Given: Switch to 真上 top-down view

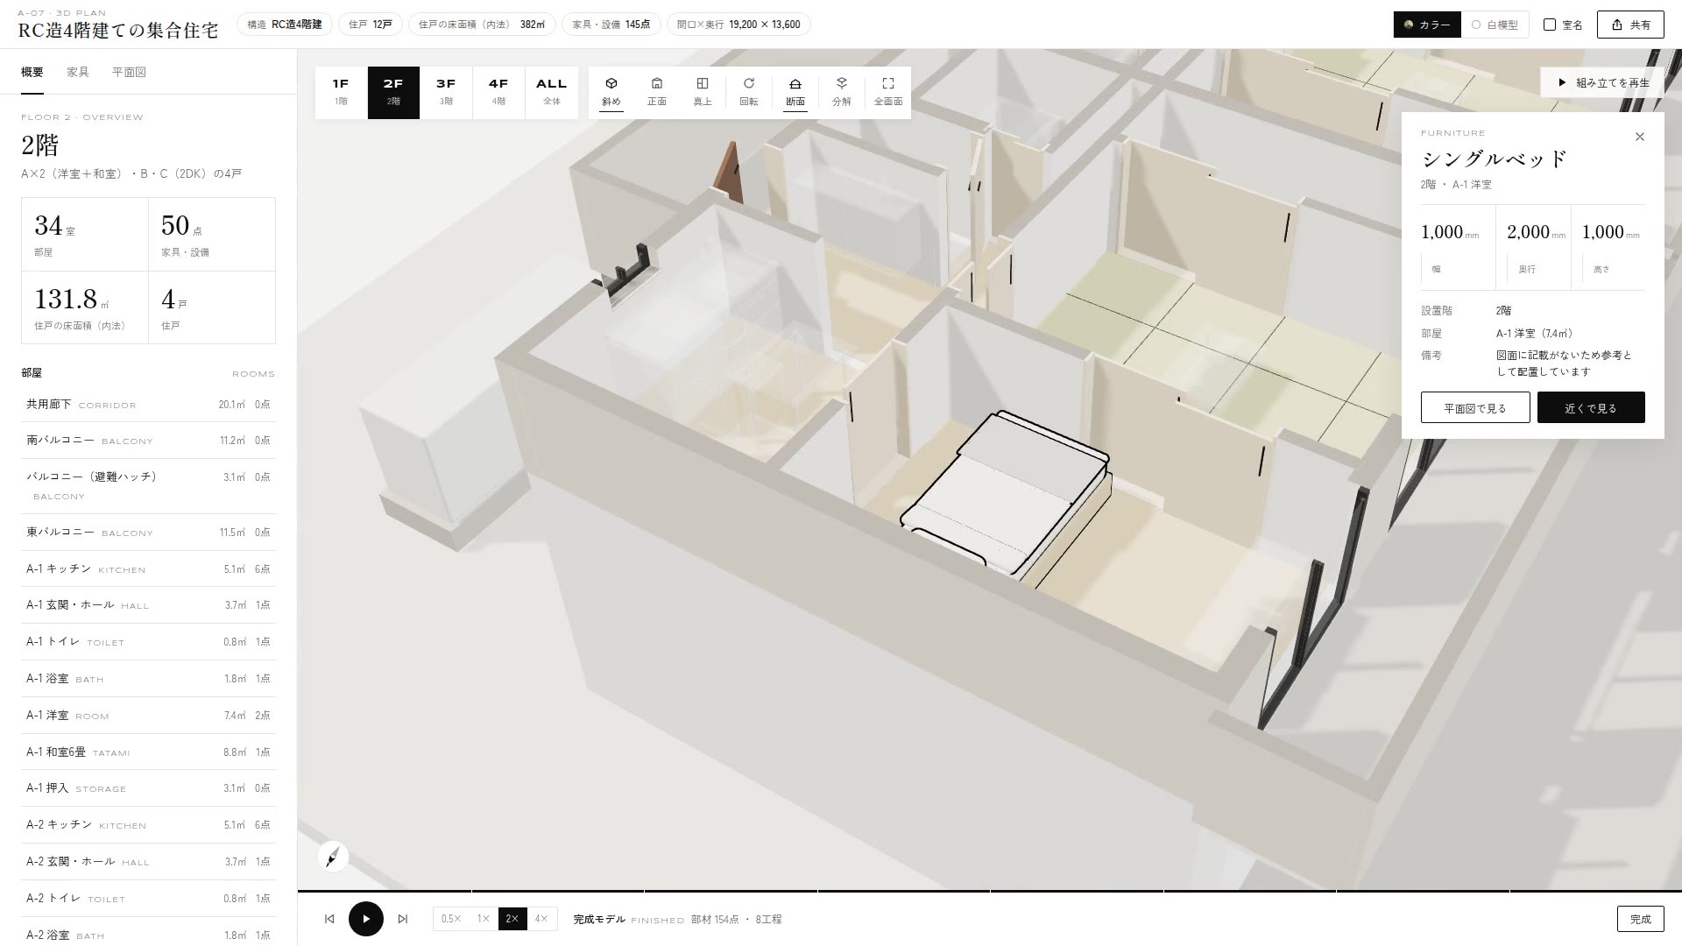Looking at the screenshot, I should (x=703, y=91).
